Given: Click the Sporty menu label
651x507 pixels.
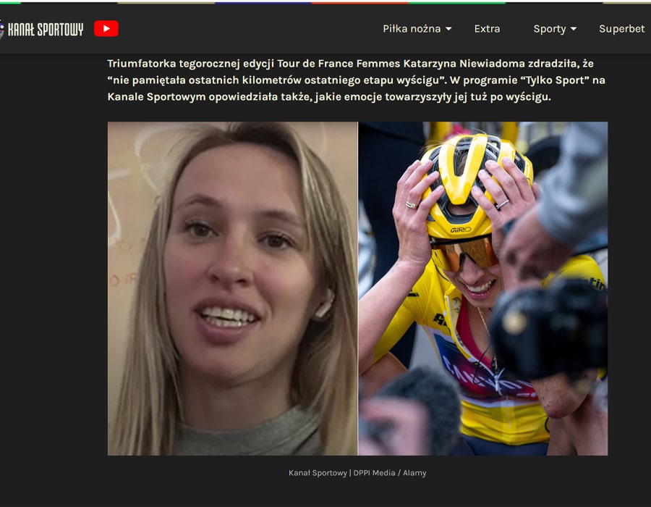Looking at the screenshot, I should point(551,29).
